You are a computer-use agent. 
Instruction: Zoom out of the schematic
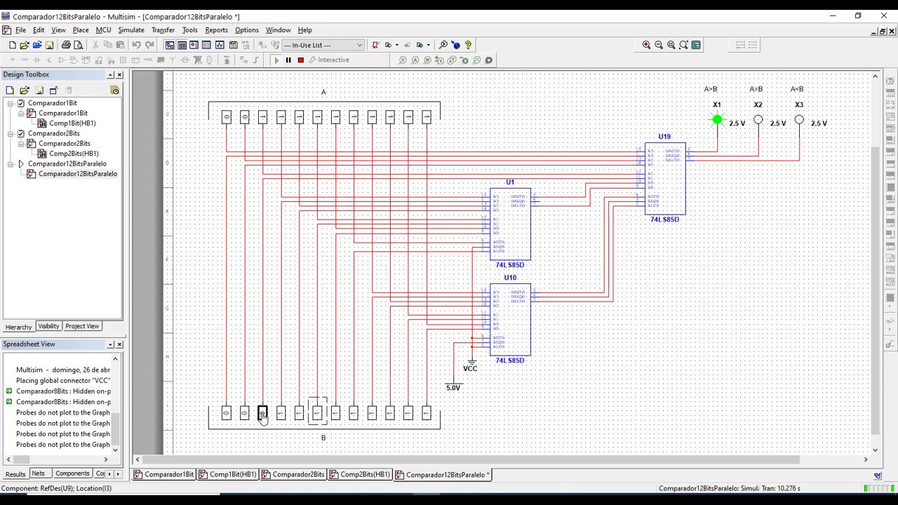click(x=659, y=45)
